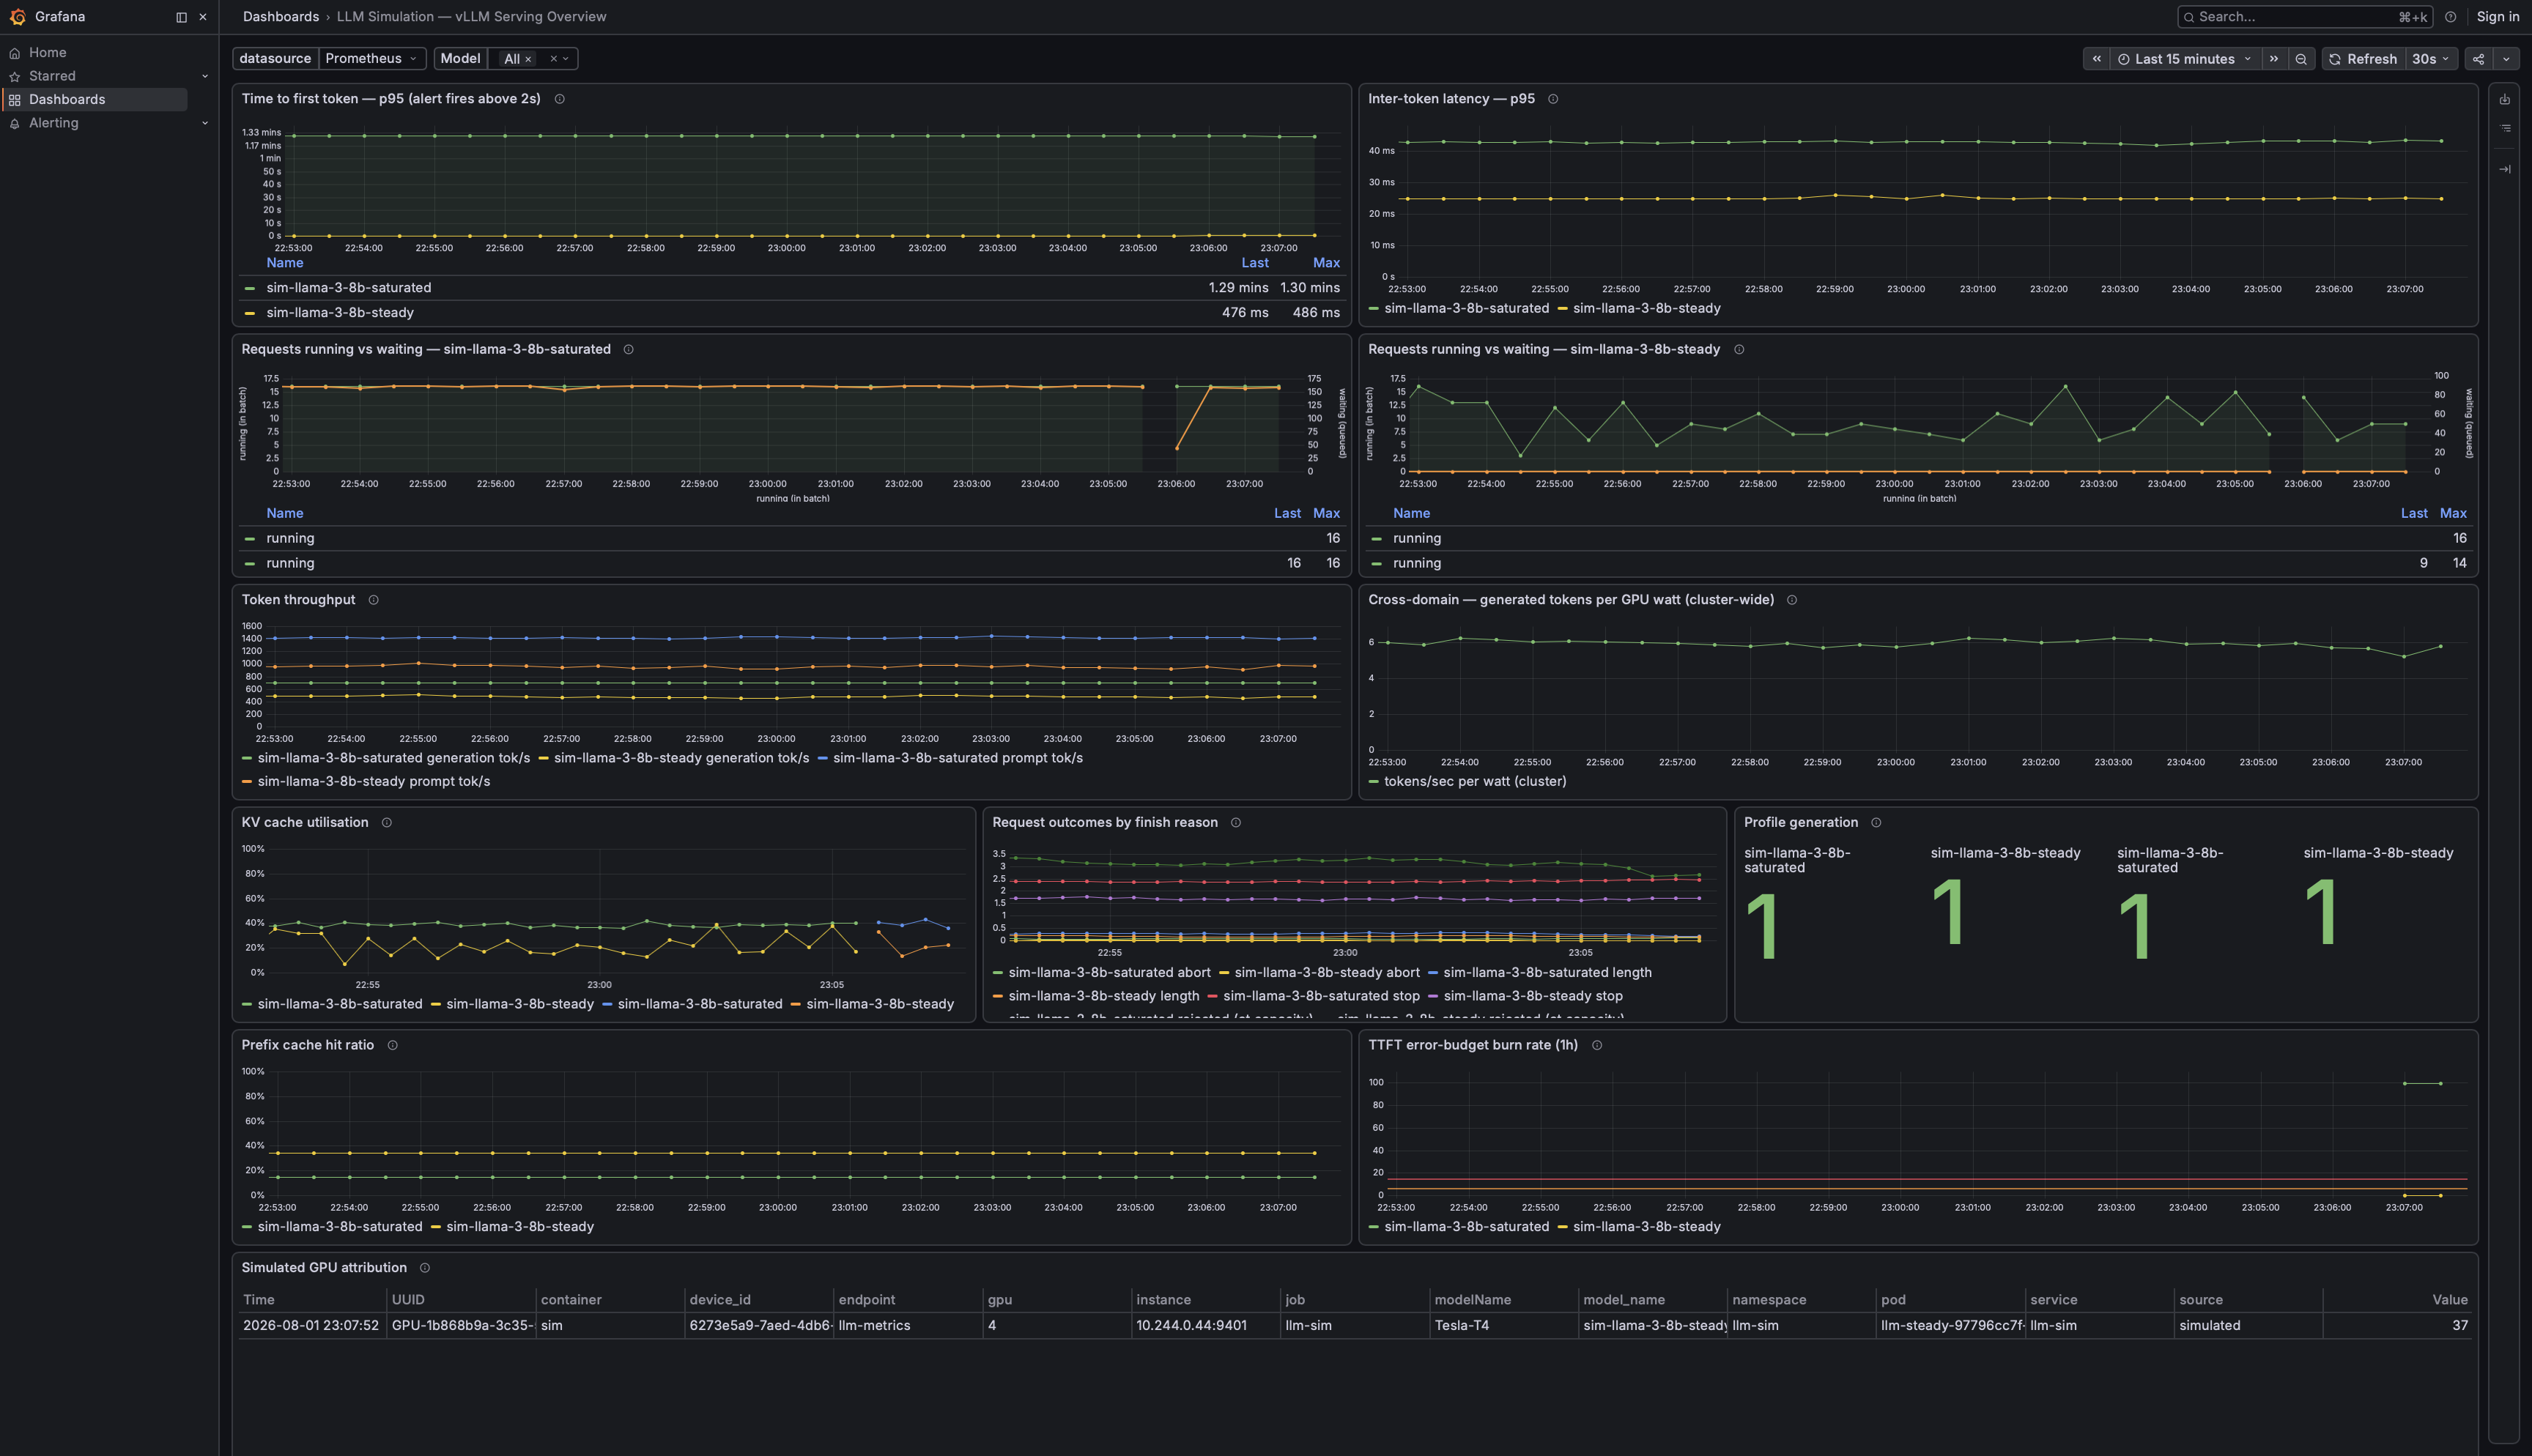Viewport: 2532px width, 1456px height.
Task: Shift time range backward with double-left arrows
Action: (x=2097, y=59)
